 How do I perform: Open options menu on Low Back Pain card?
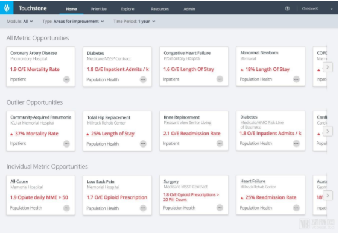143,208
